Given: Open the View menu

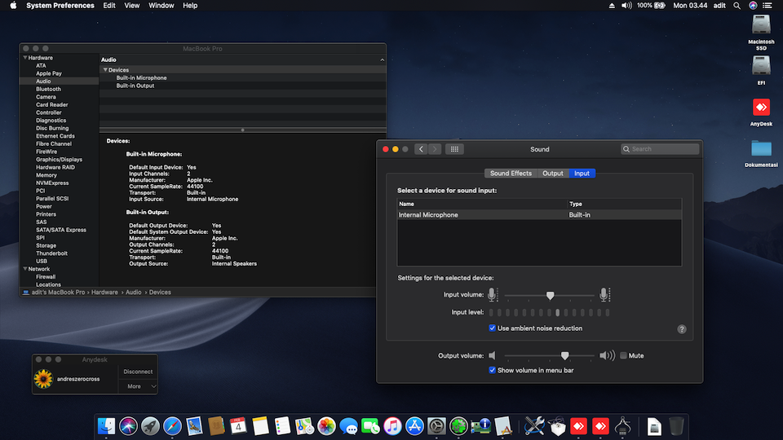Looking at the screenshot, I should point(132,6).
